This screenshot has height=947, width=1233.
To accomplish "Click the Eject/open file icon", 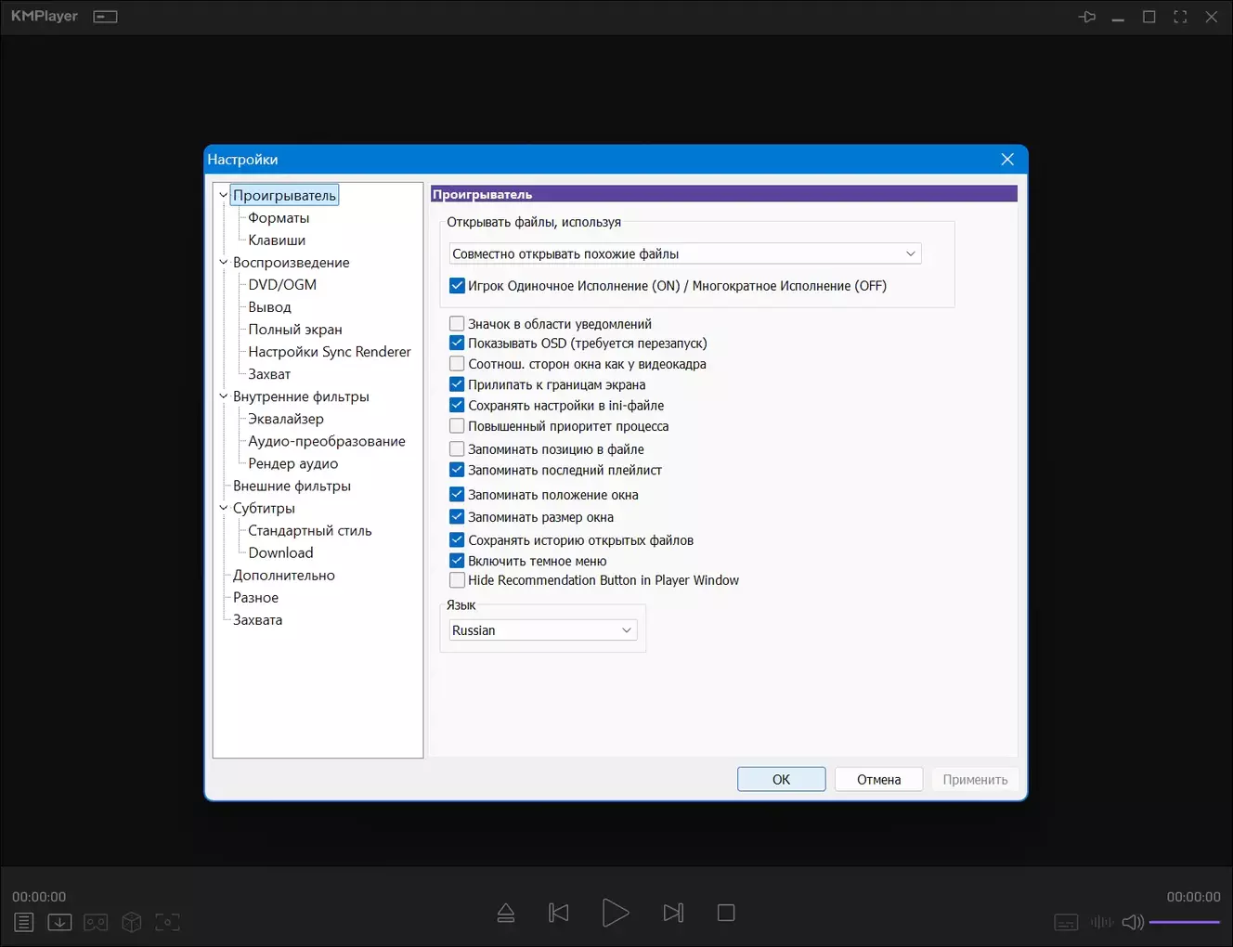I will pos(506,913).
